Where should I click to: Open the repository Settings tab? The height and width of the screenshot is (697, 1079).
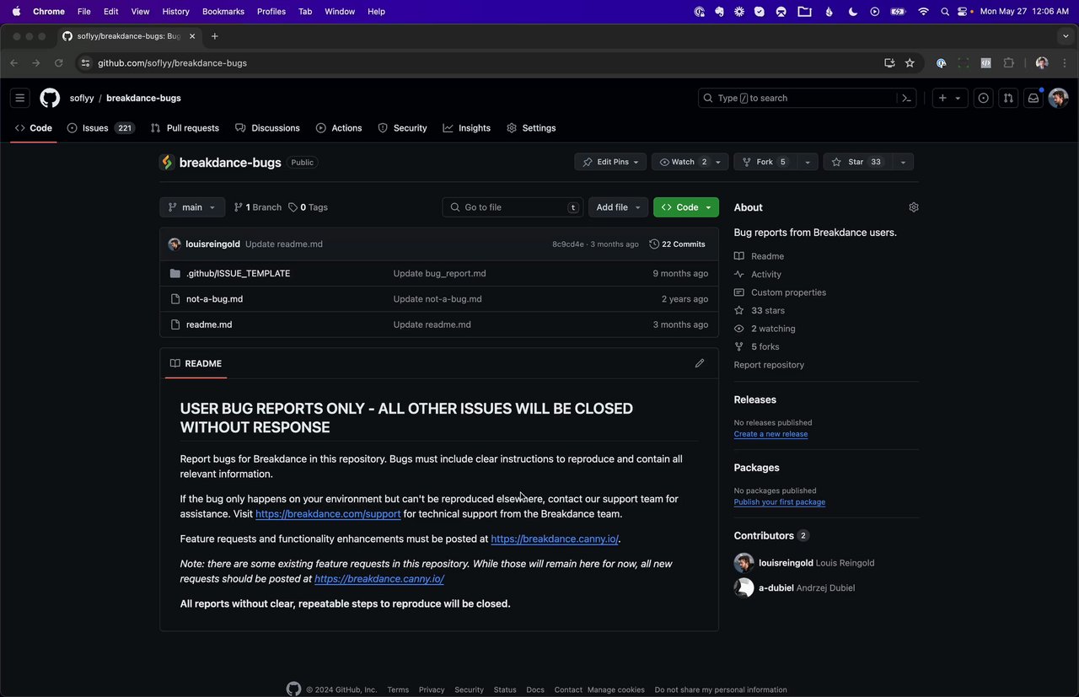[x=531, y=128]
